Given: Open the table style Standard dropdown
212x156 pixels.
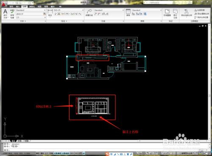Looking at the screenshot, I should 147,10.
